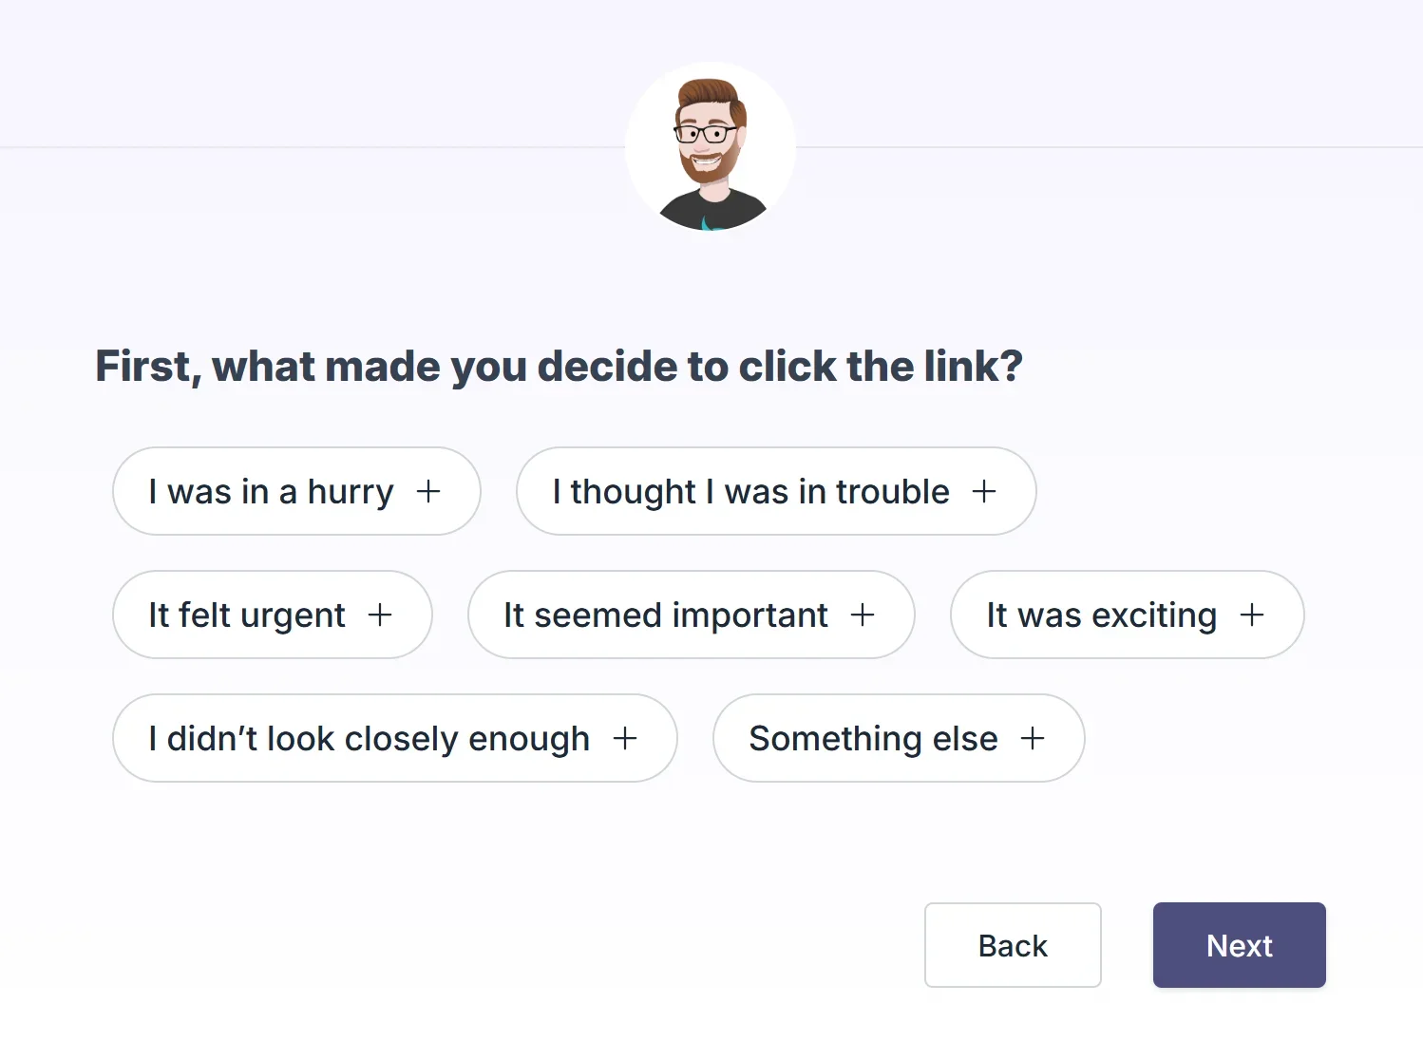Toggle the "I thought I was in trouble" option
The image size is (1423, 1041).
coord(750,491)
